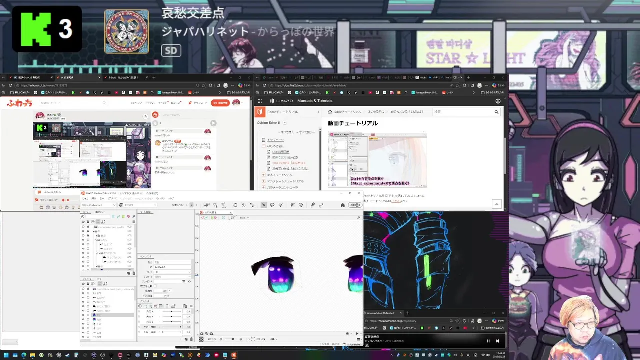Select the brush selection tool in Cubism toolbar
Viewport: 640px width, 360px height.
coord(281,205)
